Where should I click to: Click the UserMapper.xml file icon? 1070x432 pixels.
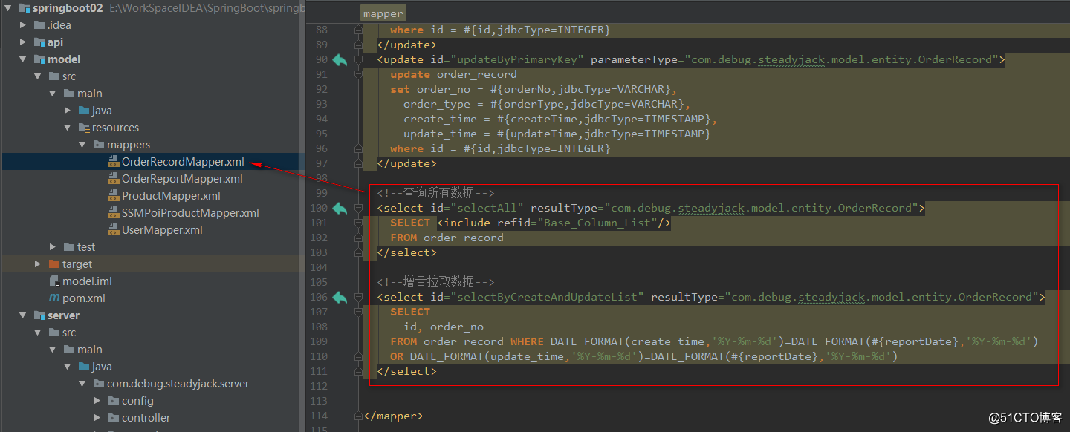(114, 230)
